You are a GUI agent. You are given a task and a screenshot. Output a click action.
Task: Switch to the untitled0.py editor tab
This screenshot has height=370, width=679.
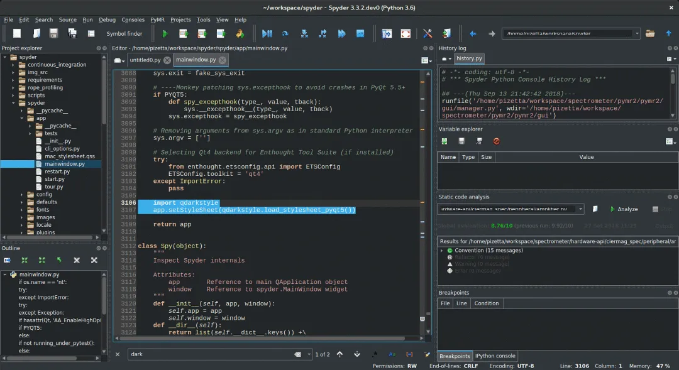tap(145, 60)
